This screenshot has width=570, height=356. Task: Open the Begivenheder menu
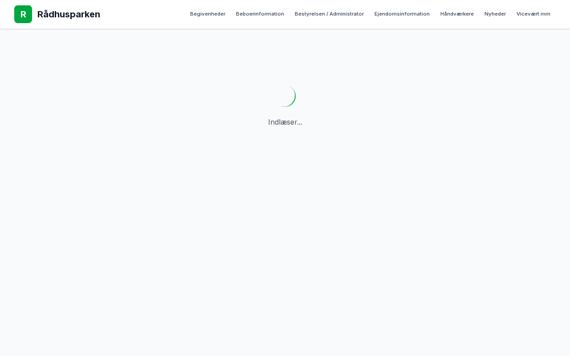(x=208, y=14)
